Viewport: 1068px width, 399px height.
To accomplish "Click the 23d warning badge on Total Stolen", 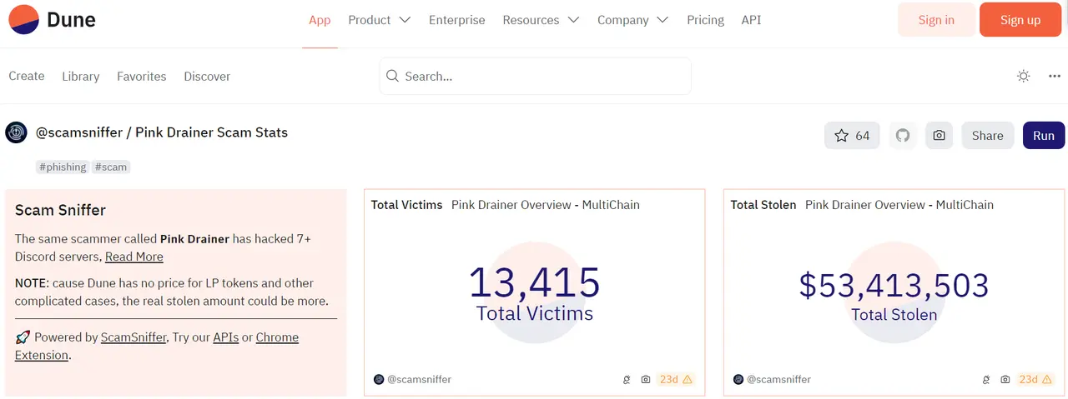I will tap(1035, 379).
